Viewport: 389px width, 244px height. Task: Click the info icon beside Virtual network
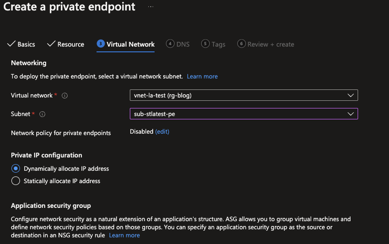65,96
